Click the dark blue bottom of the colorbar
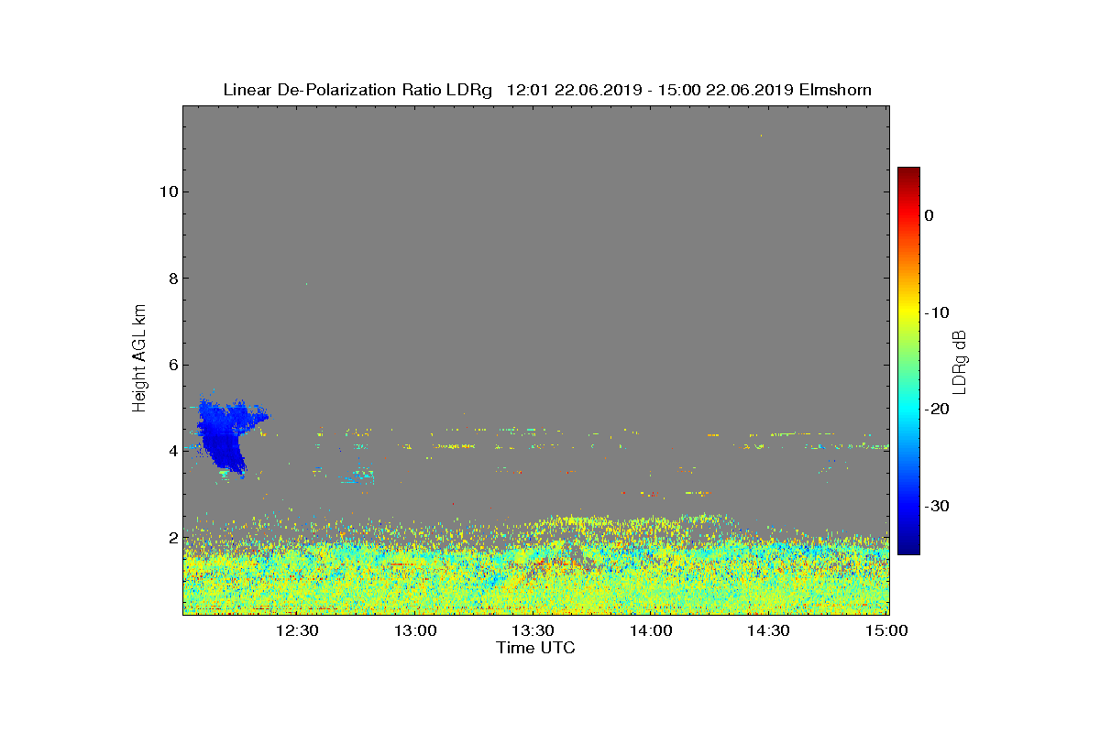 pos(908,547)
